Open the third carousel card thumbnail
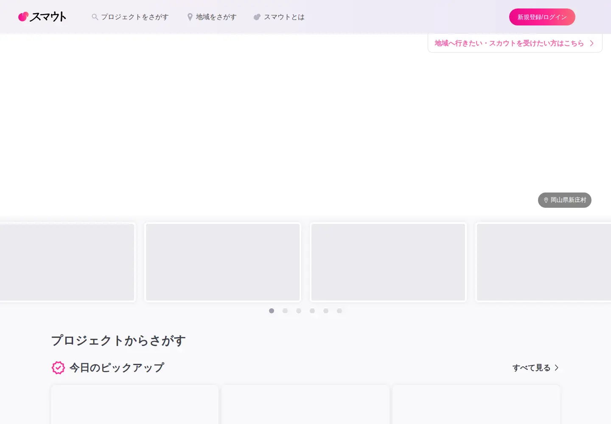611x424 pixels. tap(388, 262)
